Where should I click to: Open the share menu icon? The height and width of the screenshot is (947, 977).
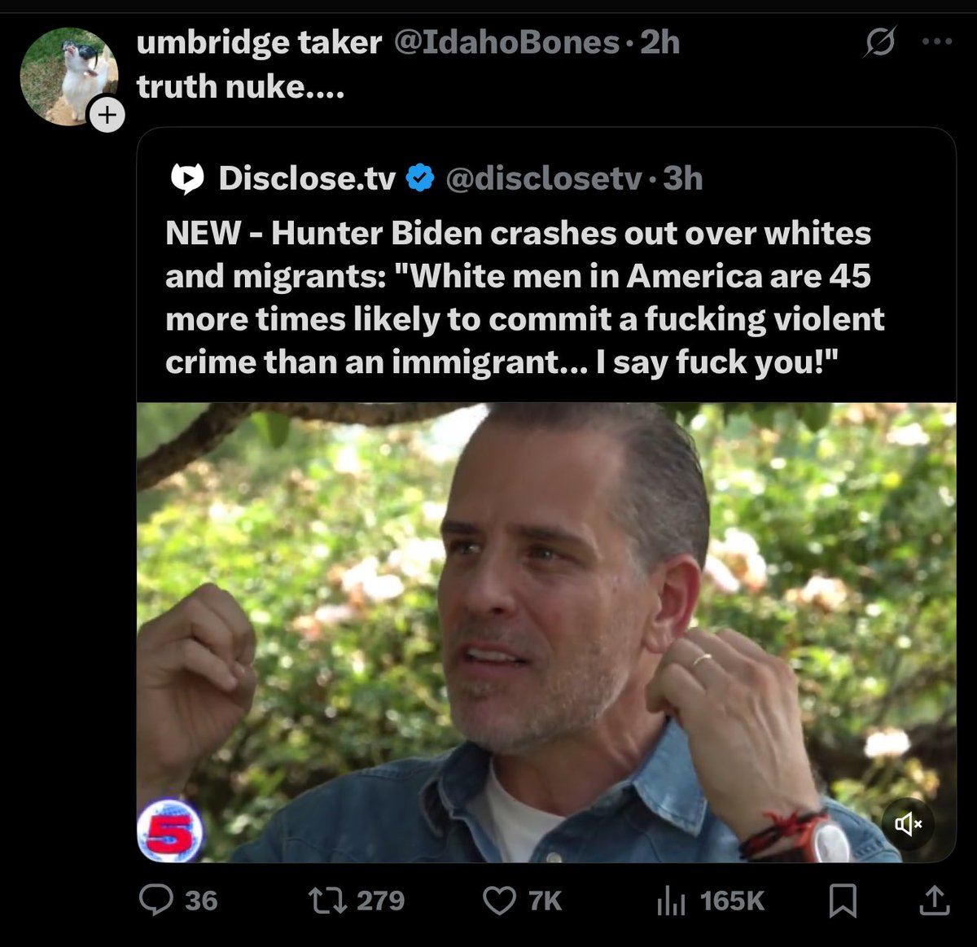point(934,901)
